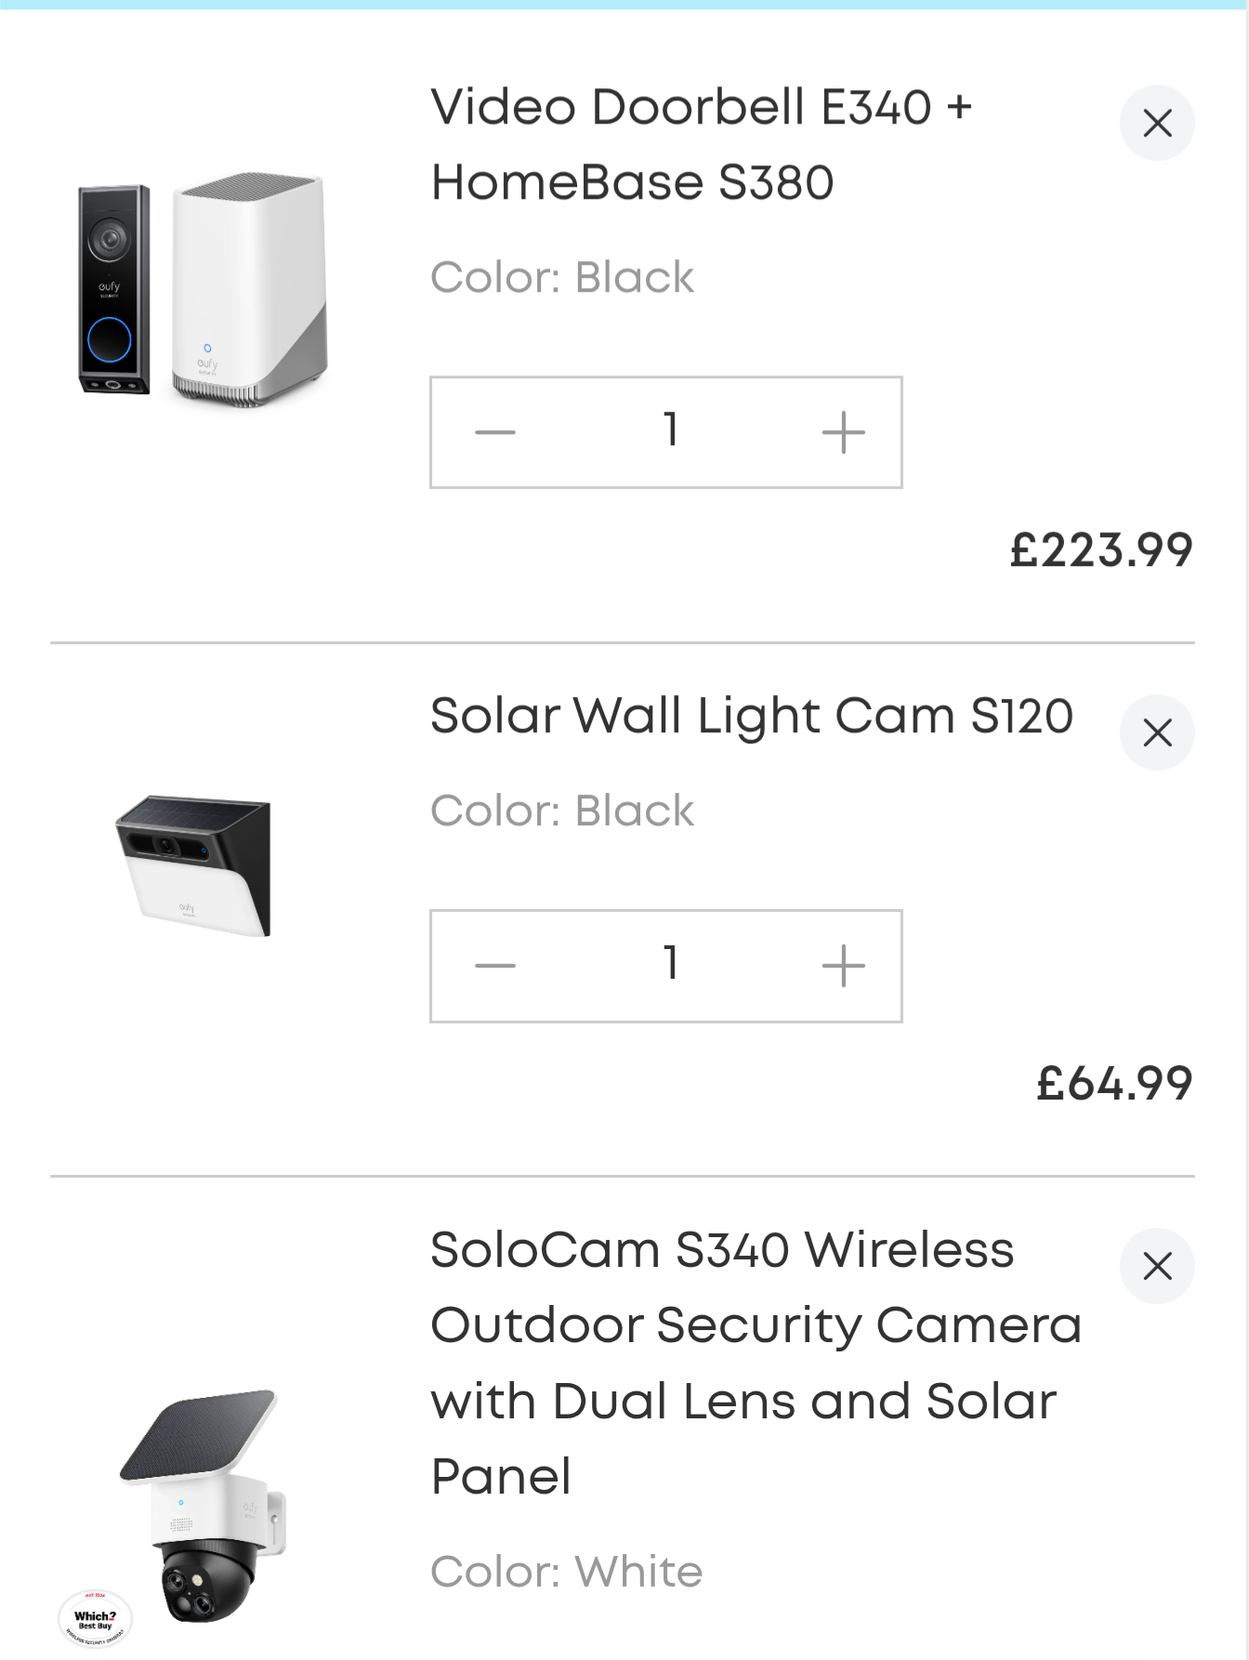
Task: Click the £64.99 price label
Action: point(1113,1083)
